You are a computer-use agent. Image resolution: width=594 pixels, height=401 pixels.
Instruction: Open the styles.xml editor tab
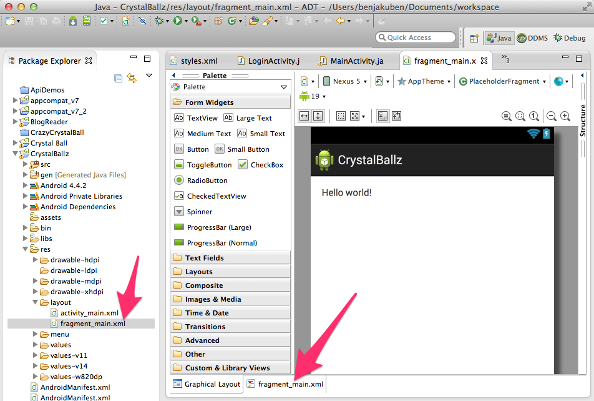pos(194,61)
